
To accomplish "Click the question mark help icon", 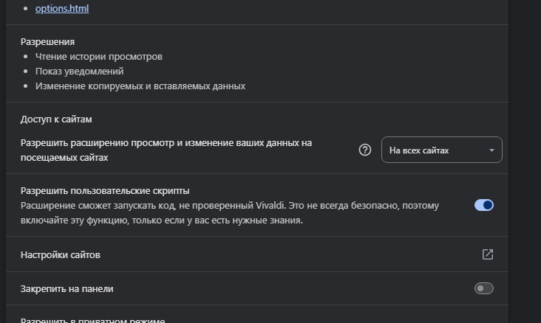I will pyautogui.click(x=364, y=150).
